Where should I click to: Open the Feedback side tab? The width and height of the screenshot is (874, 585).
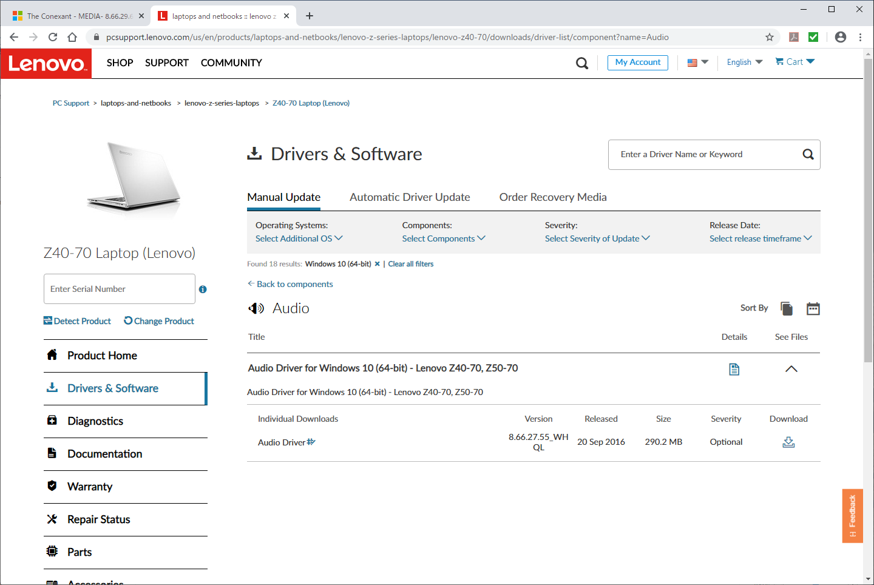[852, 516]
